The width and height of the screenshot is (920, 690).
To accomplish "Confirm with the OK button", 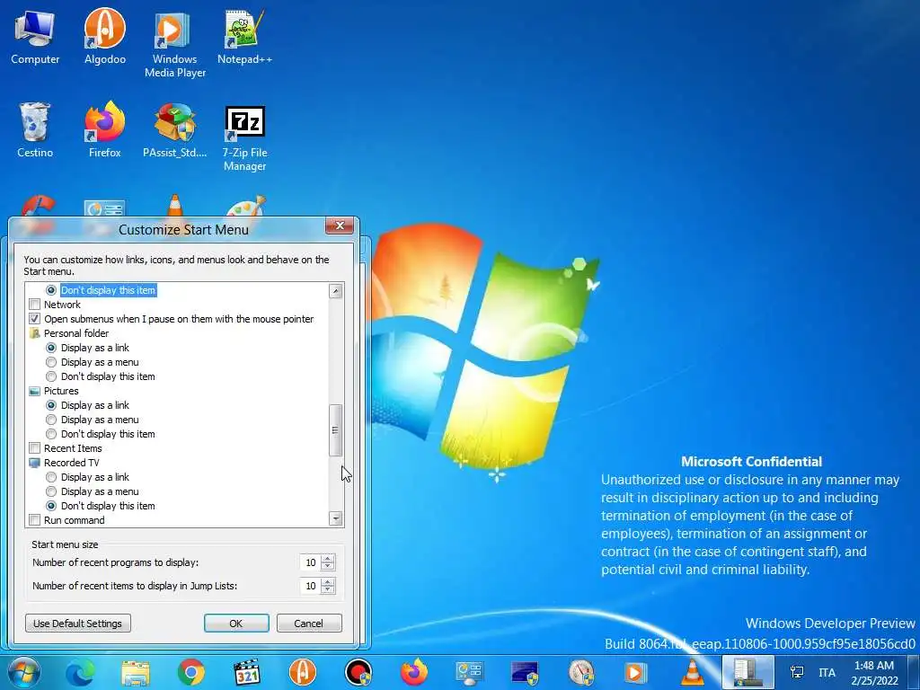I will click(236, 624).
